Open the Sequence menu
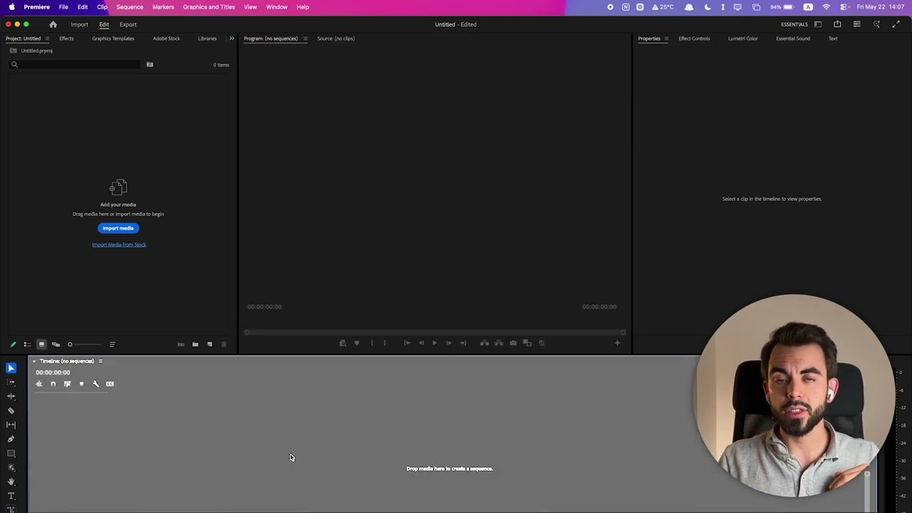 [130, 7]
